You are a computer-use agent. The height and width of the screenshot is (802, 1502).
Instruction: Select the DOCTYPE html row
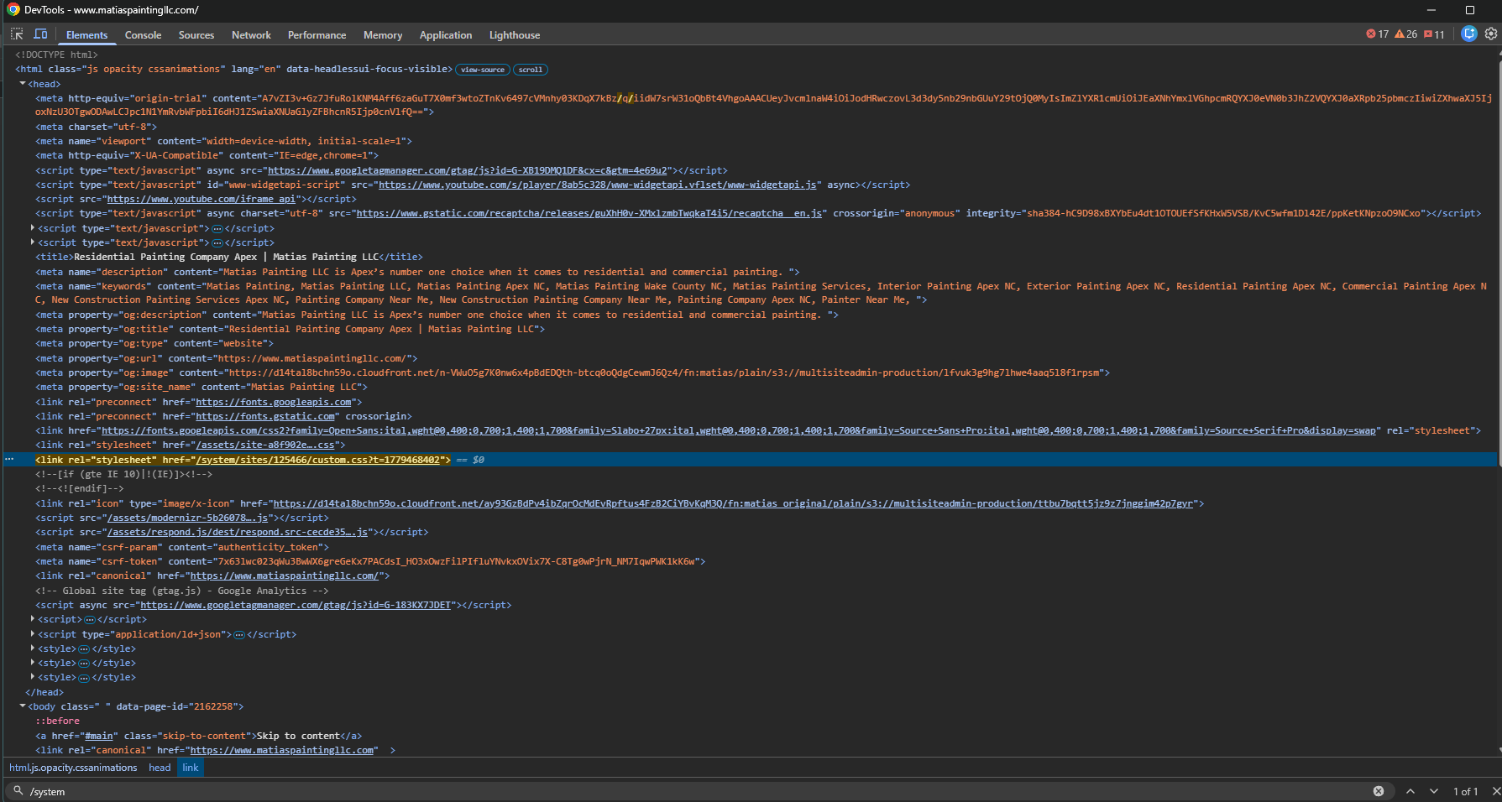click(56, 55)
